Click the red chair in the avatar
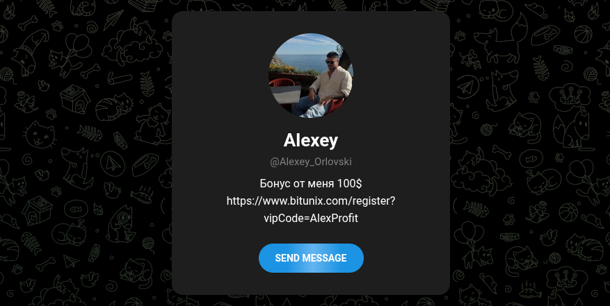This screenshot has height=306, width=610. [281, 83]
